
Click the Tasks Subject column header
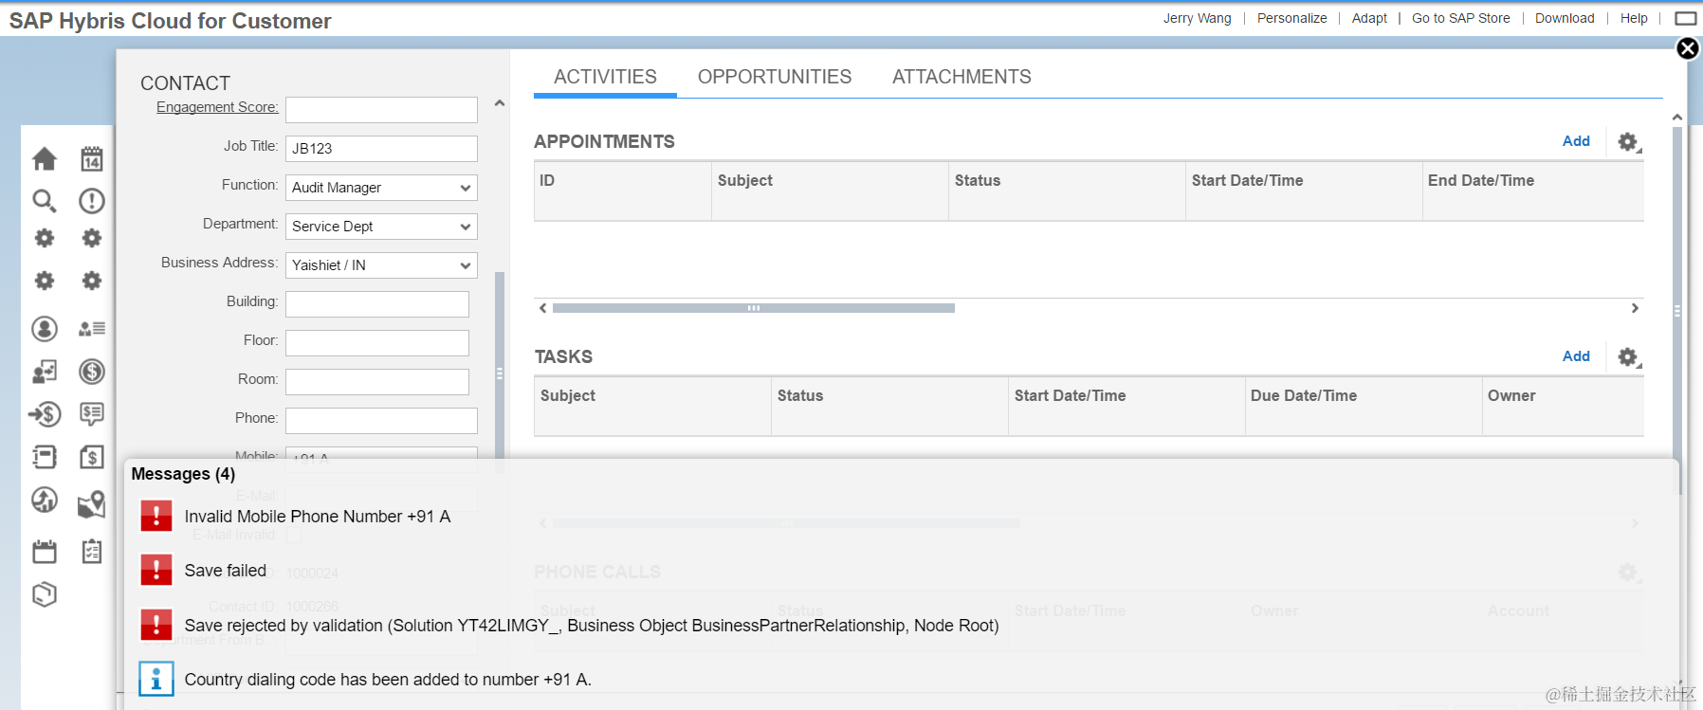(x=652, y=407)
